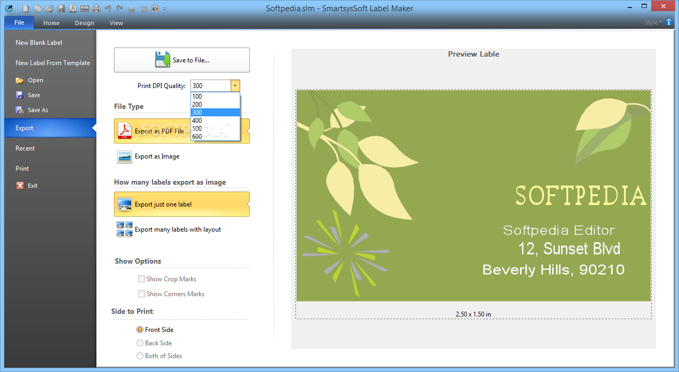Click the shopping cart icon in quick toolbar
This screenshot has height=372, width=679.
(143, 9)
